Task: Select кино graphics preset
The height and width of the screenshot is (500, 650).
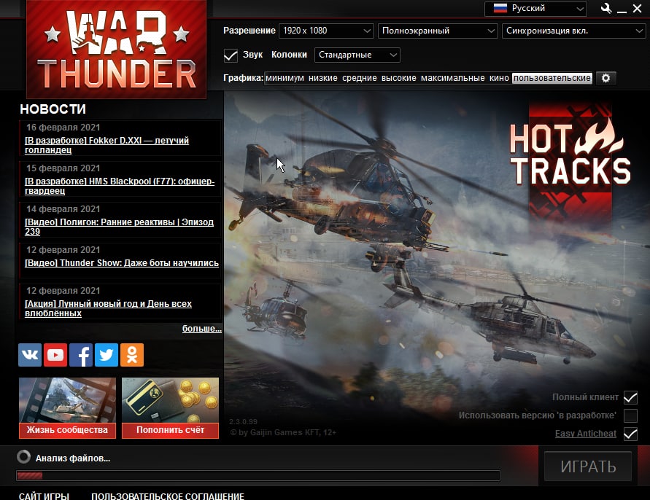Action: (x=499, y=78)
